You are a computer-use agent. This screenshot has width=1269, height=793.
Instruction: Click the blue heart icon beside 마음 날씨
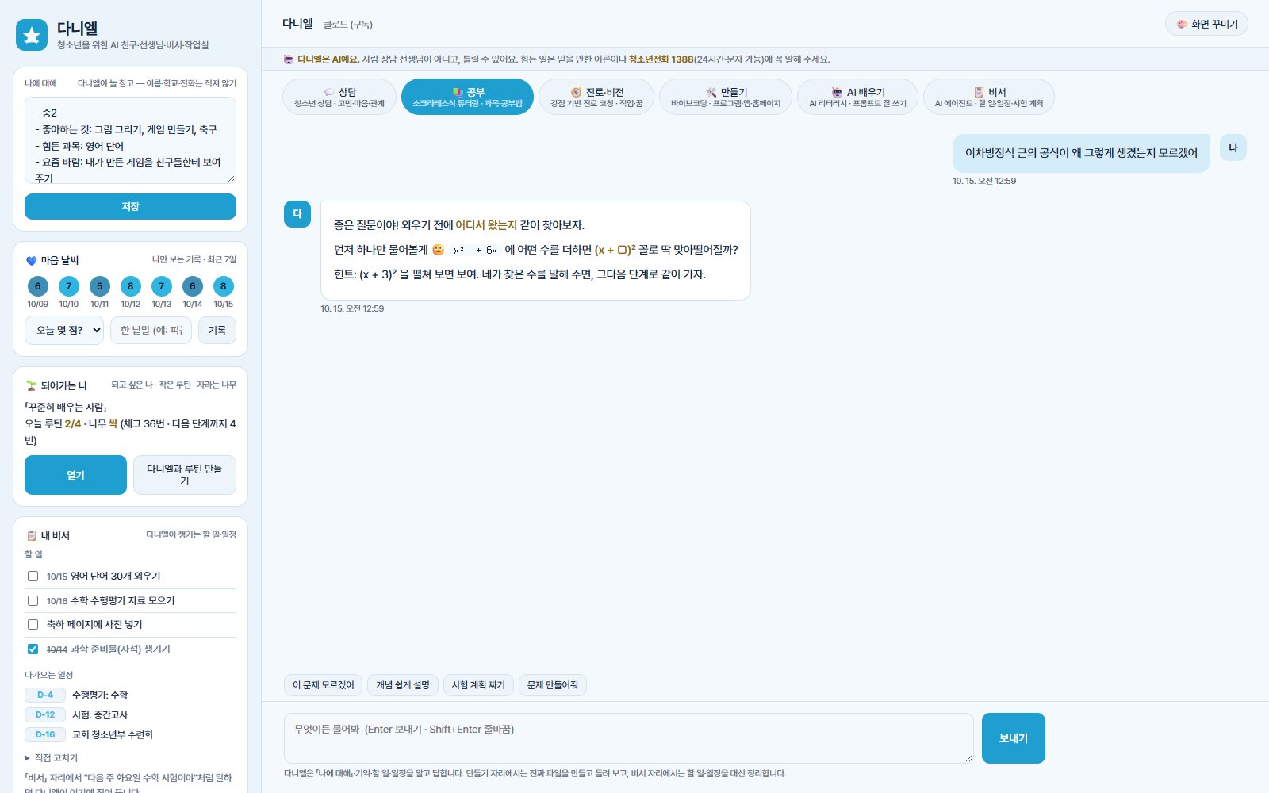coord(32,260)
